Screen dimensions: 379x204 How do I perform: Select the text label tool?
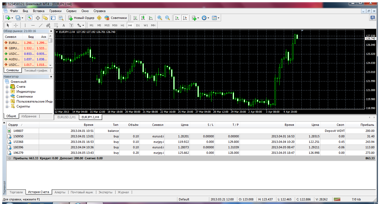[x=72, y=25]
